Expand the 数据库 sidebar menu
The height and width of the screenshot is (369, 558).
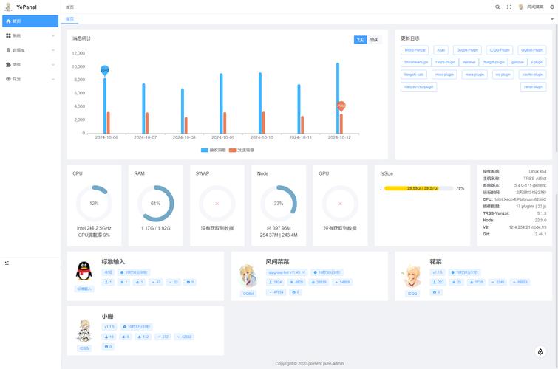30,50
